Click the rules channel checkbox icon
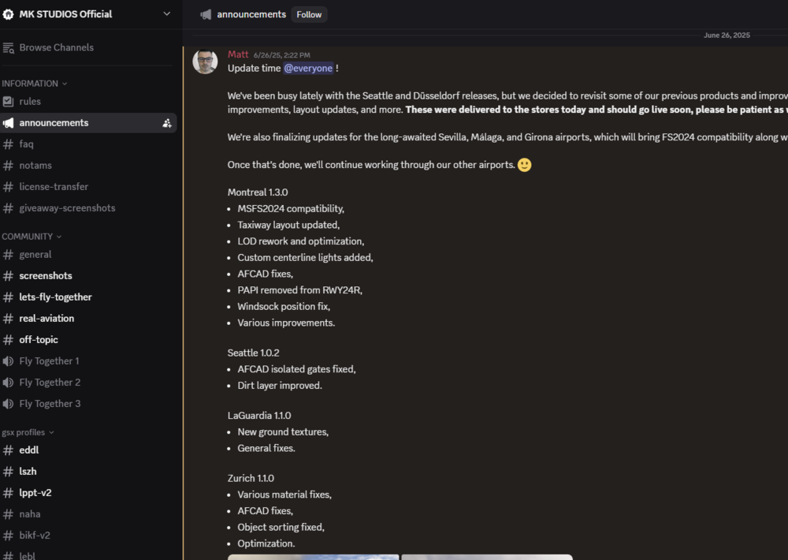 [9, 101]
